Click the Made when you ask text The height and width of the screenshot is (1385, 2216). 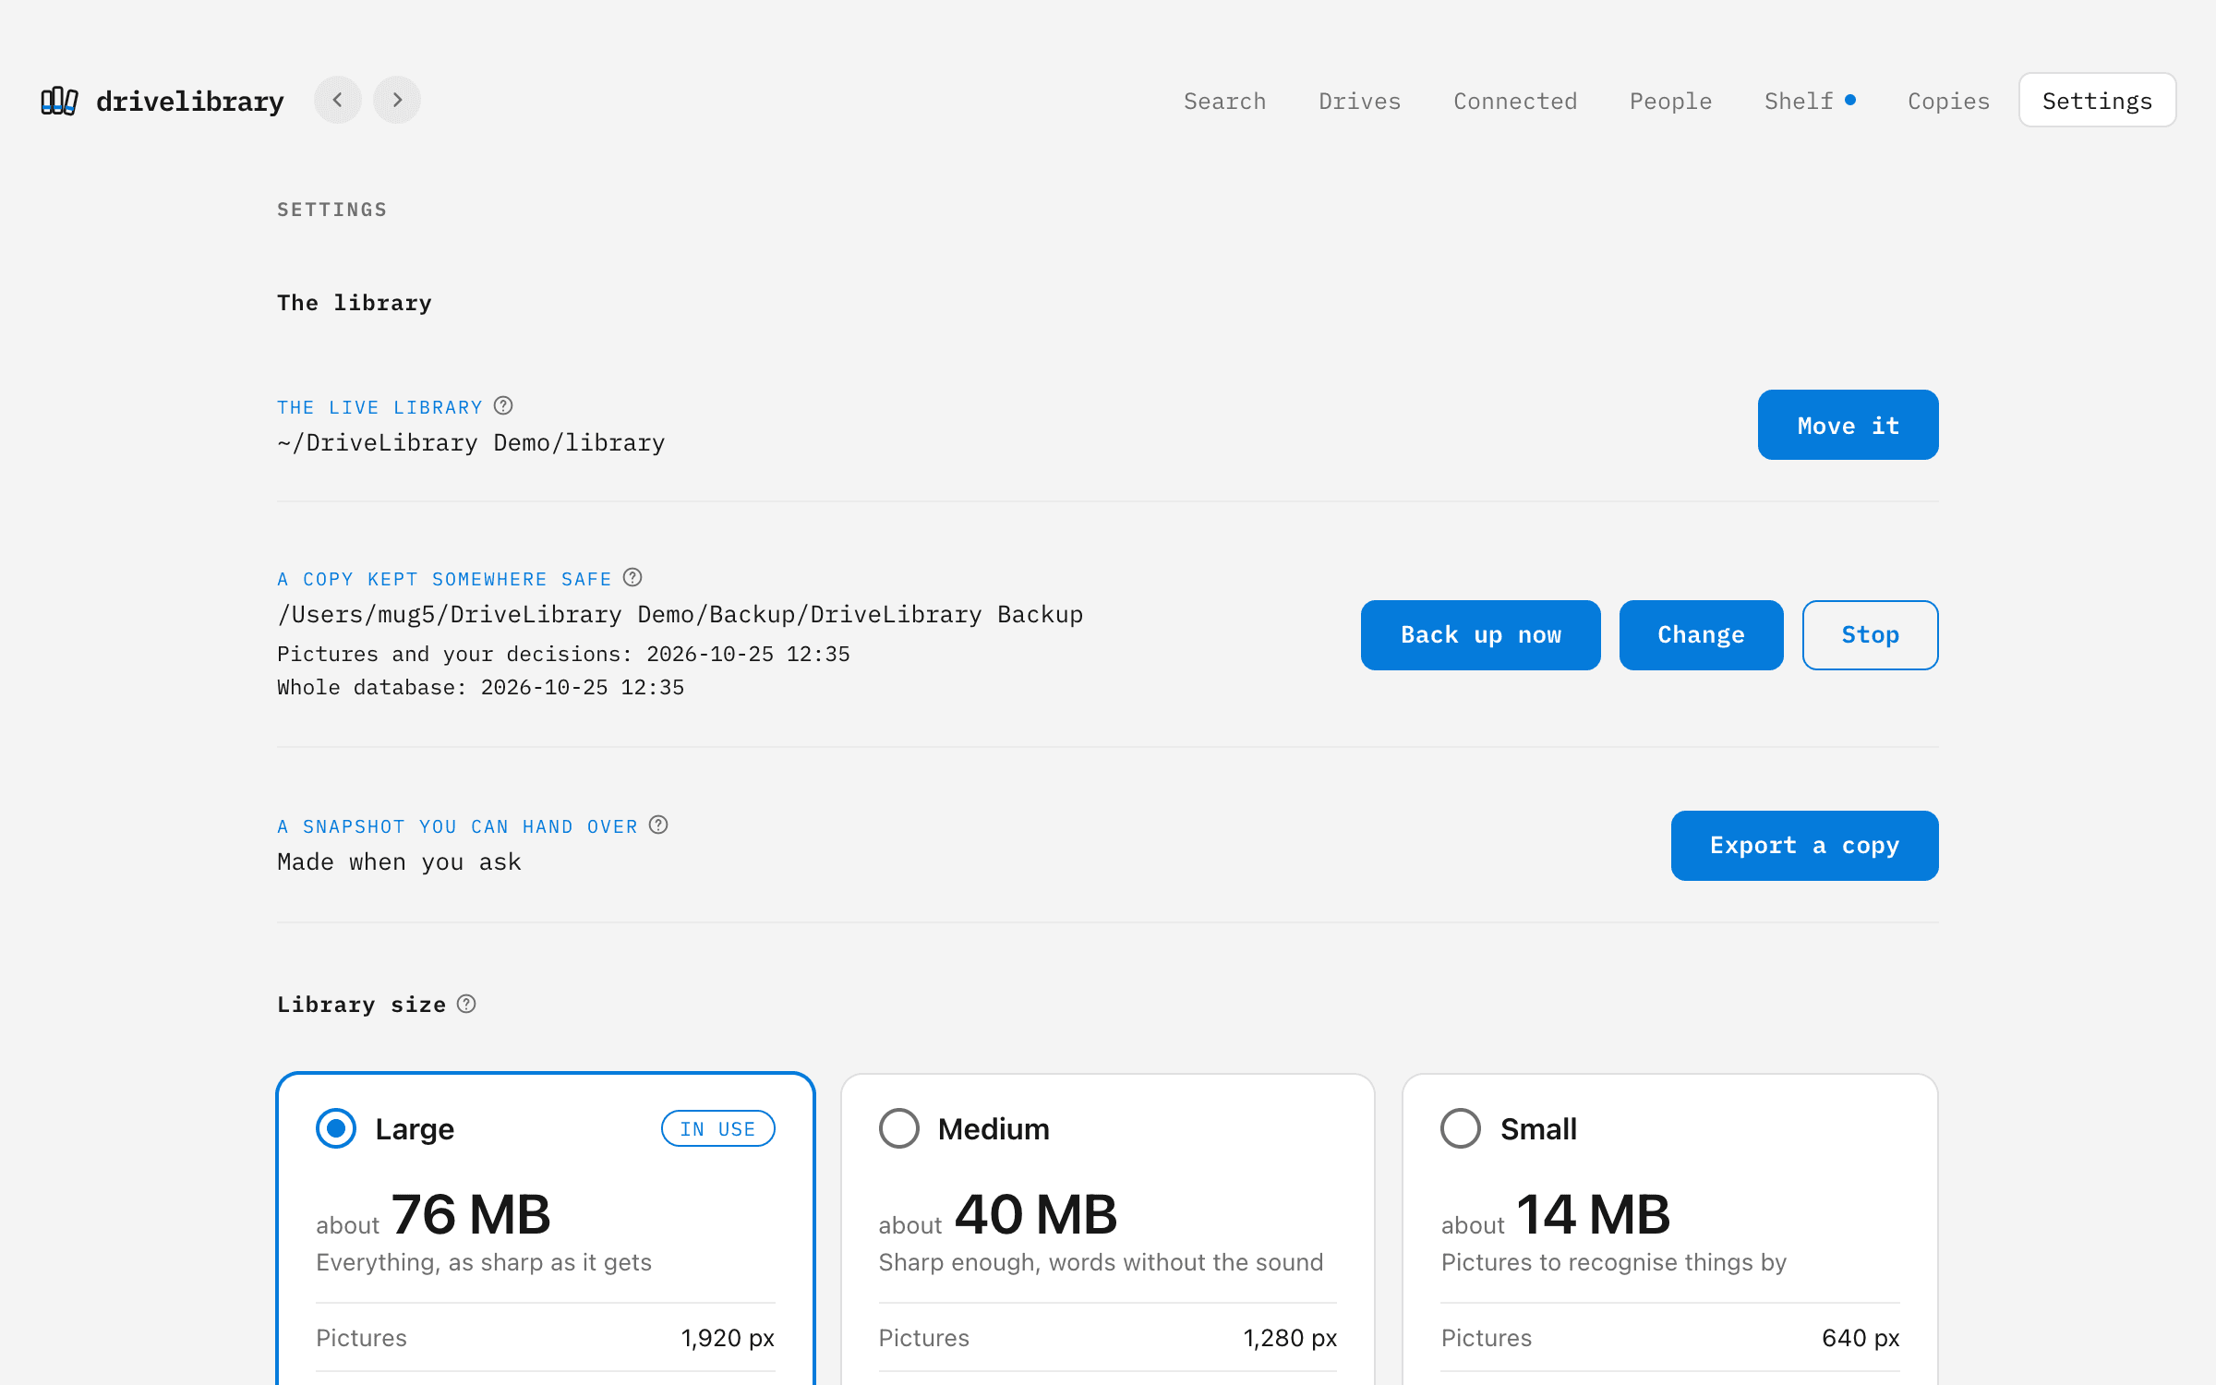[399, 862]
